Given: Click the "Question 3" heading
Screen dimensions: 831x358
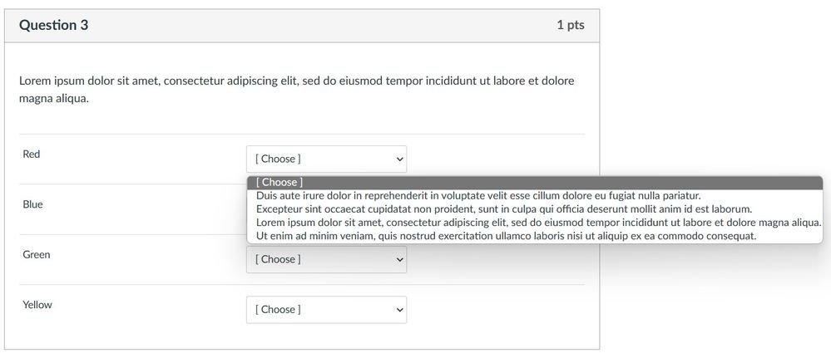Looking at the screenshot, I should (x=54, y=26).
